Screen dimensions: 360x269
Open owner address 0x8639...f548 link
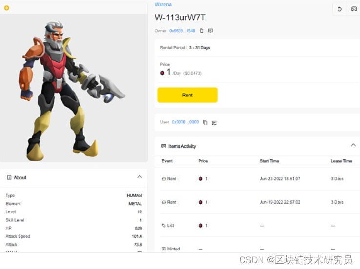coord(182,31)
